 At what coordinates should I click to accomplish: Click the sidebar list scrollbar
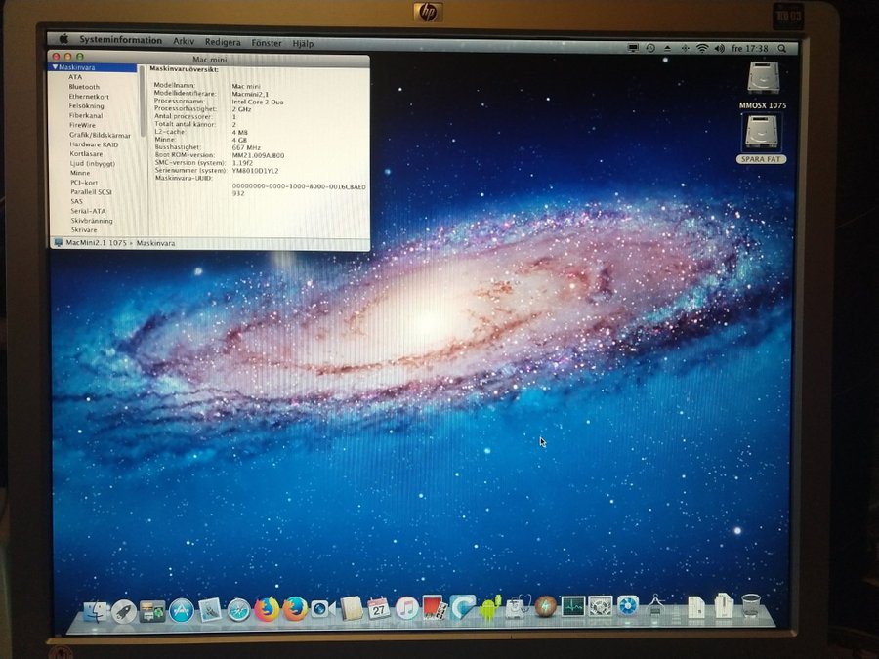[143, 101]
